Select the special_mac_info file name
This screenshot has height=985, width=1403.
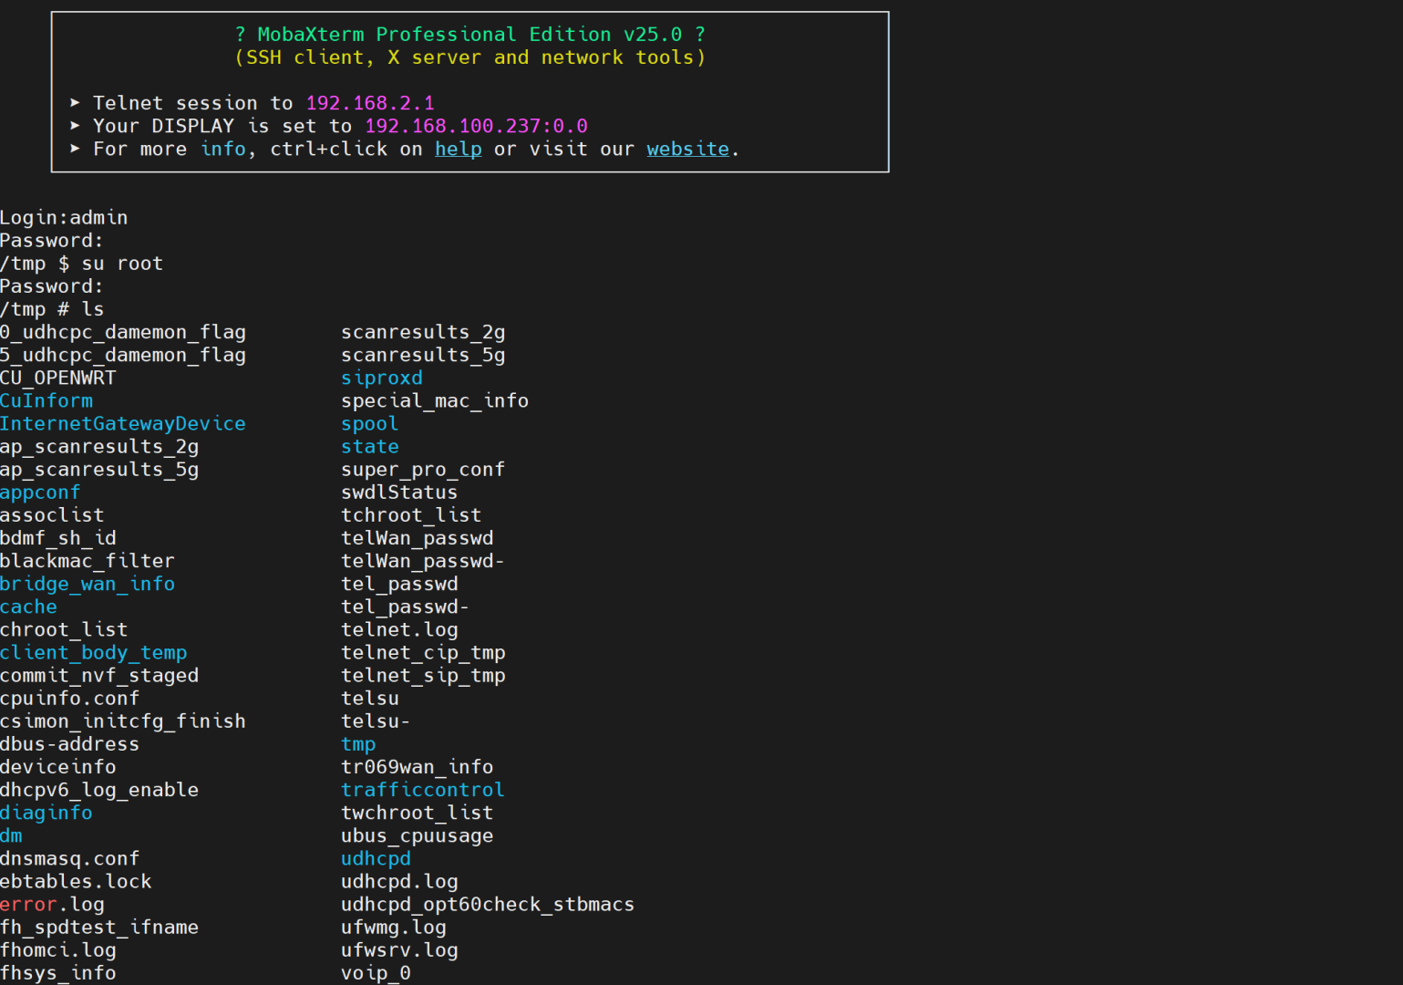[x=435, y=401]
